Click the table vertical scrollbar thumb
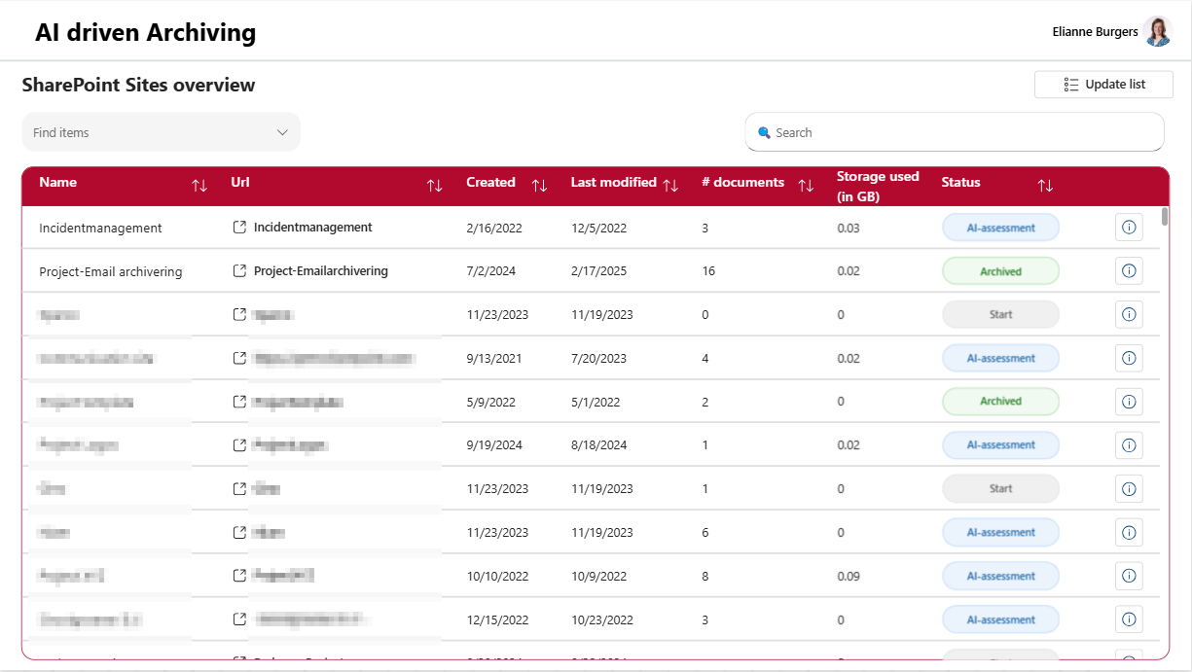This screenshot has height=672, width=1192. click(x=1165, y=216)
